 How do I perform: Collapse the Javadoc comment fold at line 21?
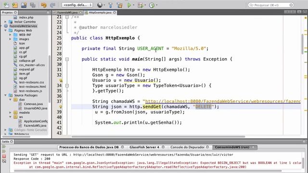67,17
